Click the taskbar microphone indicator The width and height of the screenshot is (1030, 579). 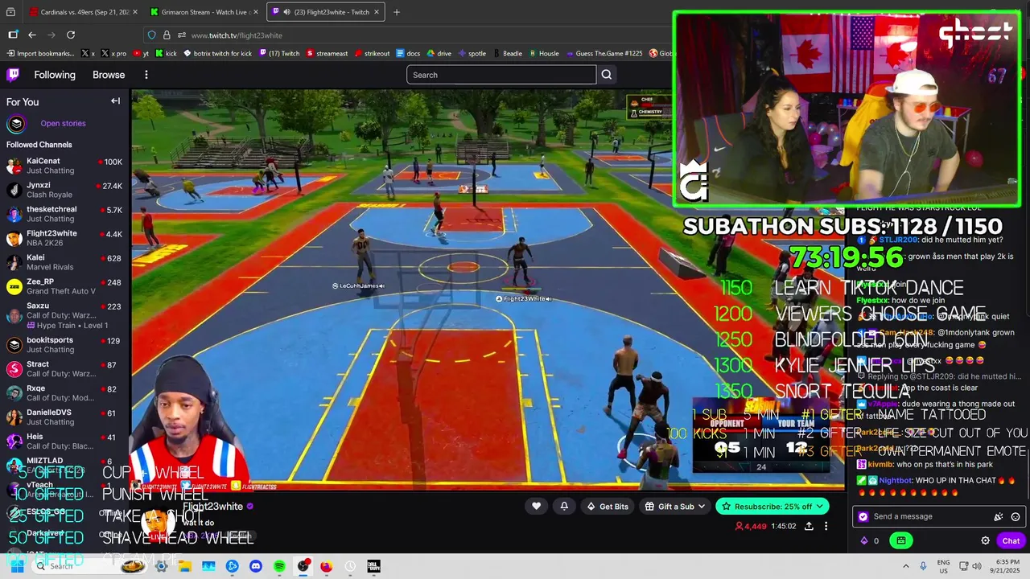tap(923, 566)
